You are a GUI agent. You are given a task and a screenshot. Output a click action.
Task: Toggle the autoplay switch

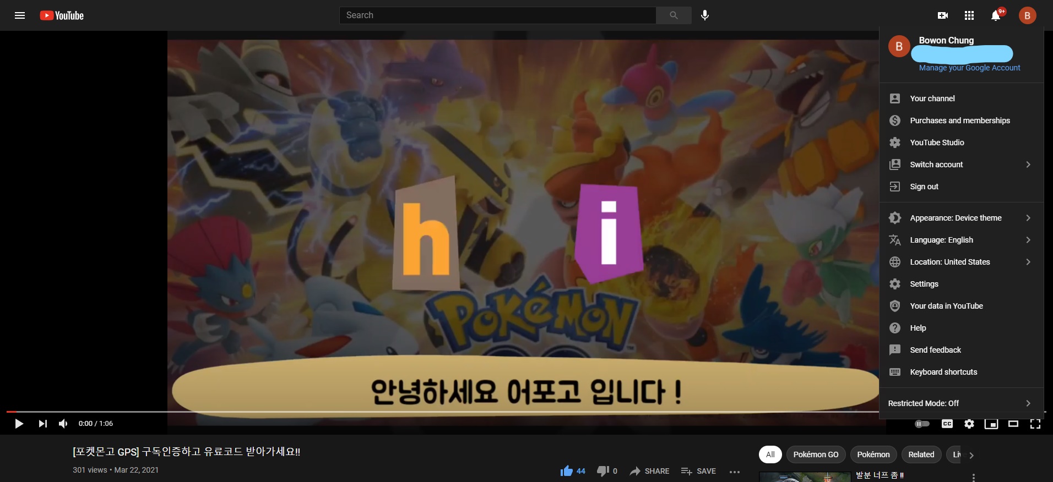click(x=922, y=424)
